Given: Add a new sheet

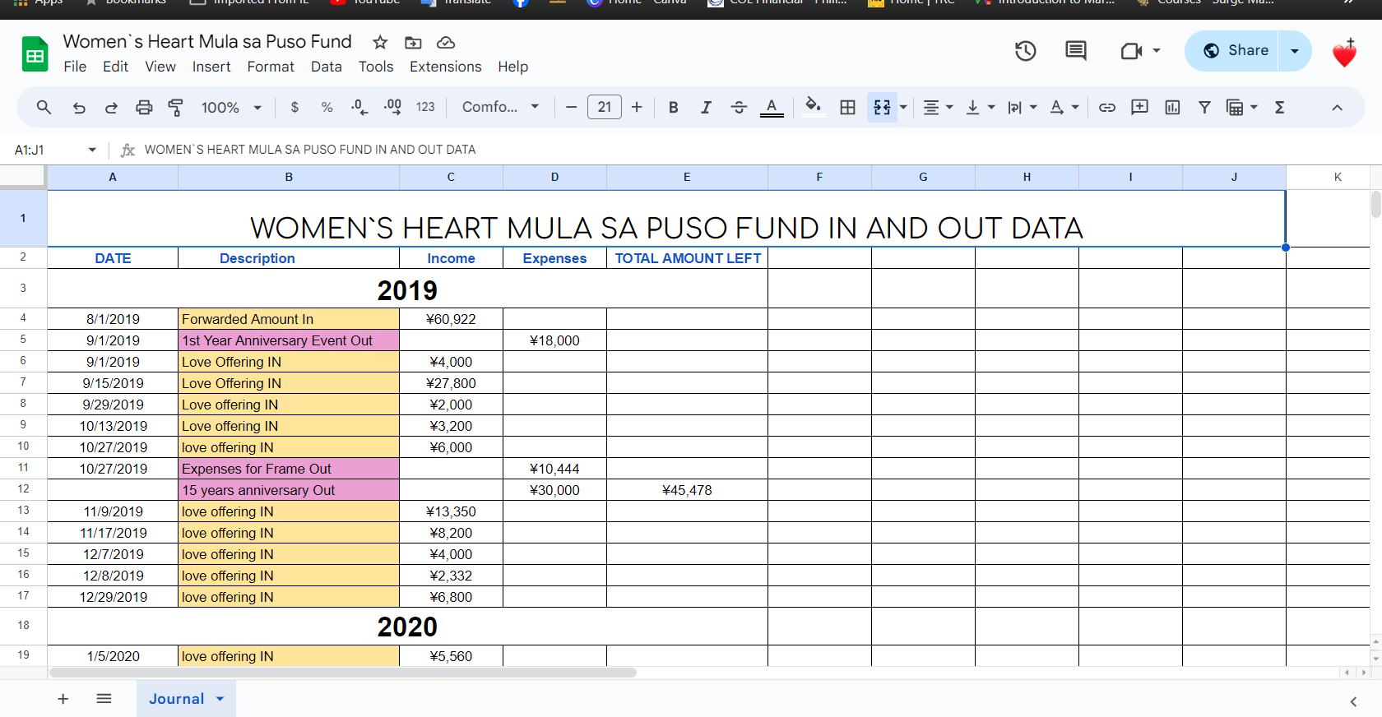Looking at the screenshot, I should coord(63,699).
